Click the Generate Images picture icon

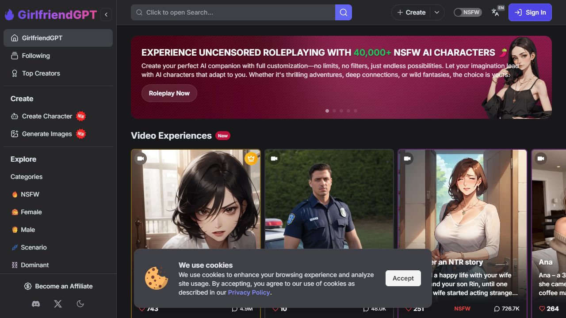[x=15, y=134]
